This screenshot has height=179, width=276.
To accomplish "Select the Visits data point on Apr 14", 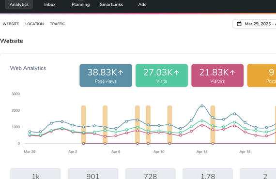I will [202, 121].
